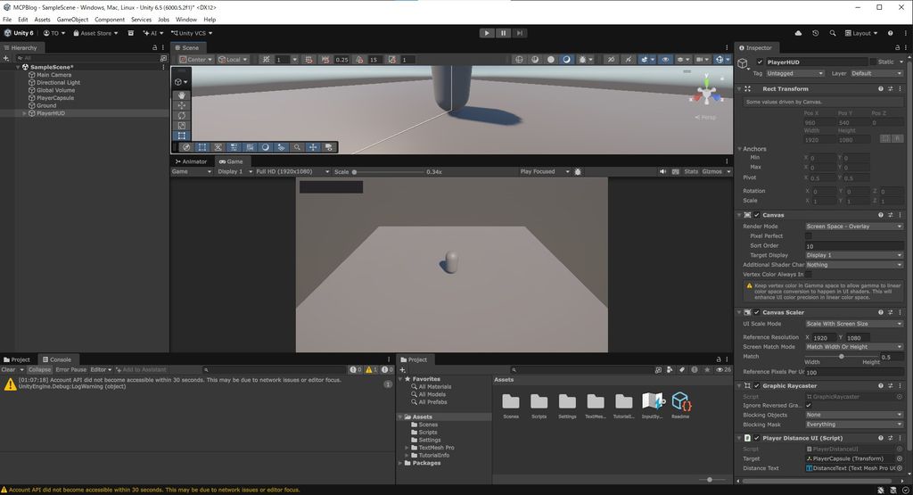Open Rect Transform help icon

coord(880,89)
